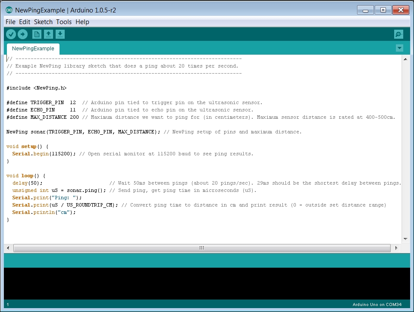Open the Sketch menu

(x=43, y=22)
